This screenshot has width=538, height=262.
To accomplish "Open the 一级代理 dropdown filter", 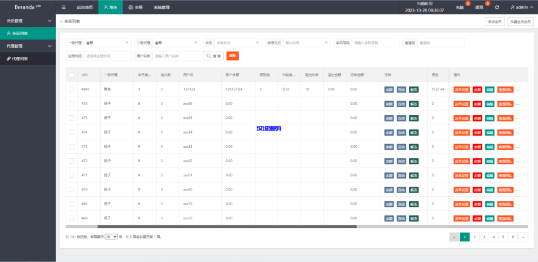I will coord(108,43).
